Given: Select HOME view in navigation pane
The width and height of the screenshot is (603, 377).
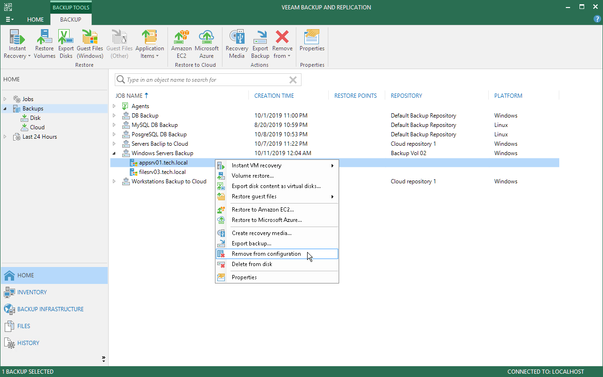Looking at the screenshot, I should pyautogui.click(x=54, y=275).
